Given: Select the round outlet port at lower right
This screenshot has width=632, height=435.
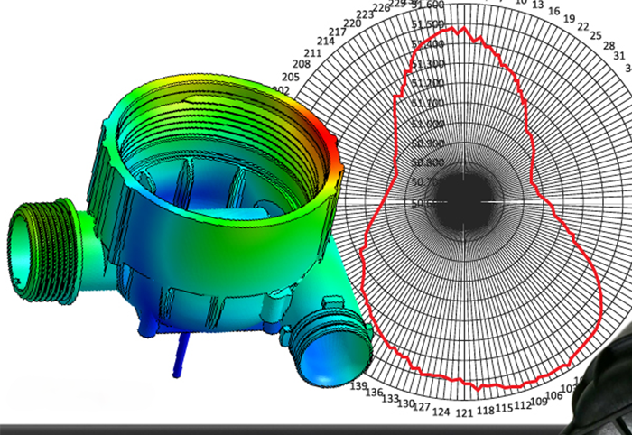Looking at the screenshot, I should (x=330, y=347).
